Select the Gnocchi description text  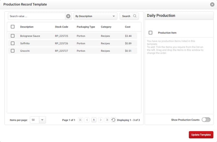tap(25, 51)
